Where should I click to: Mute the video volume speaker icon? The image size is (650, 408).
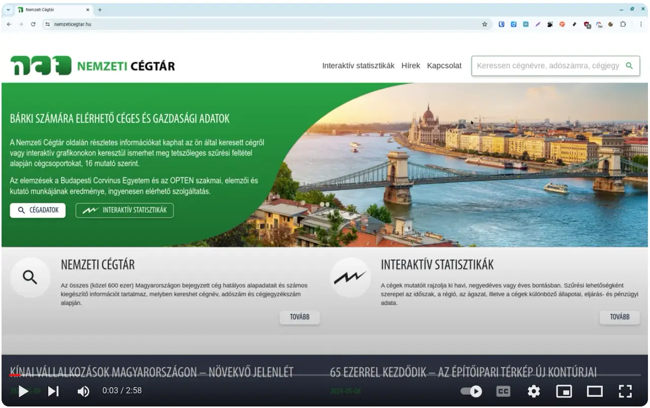82,391
